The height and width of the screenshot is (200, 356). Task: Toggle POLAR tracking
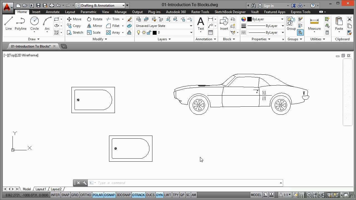(98, 195)
